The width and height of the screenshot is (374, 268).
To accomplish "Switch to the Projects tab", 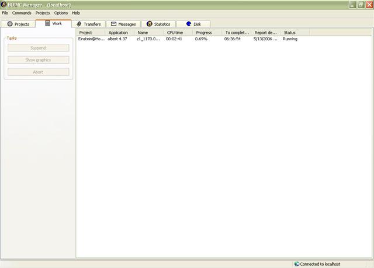I will [18, 24].
